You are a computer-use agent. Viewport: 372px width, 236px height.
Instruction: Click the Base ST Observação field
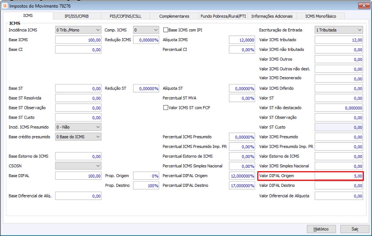pyautogui.click(x=78, y=108)
